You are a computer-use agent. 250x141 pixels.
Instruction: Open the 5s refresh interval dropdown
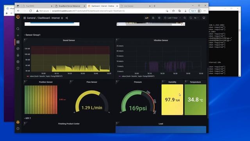pos(196,18)
